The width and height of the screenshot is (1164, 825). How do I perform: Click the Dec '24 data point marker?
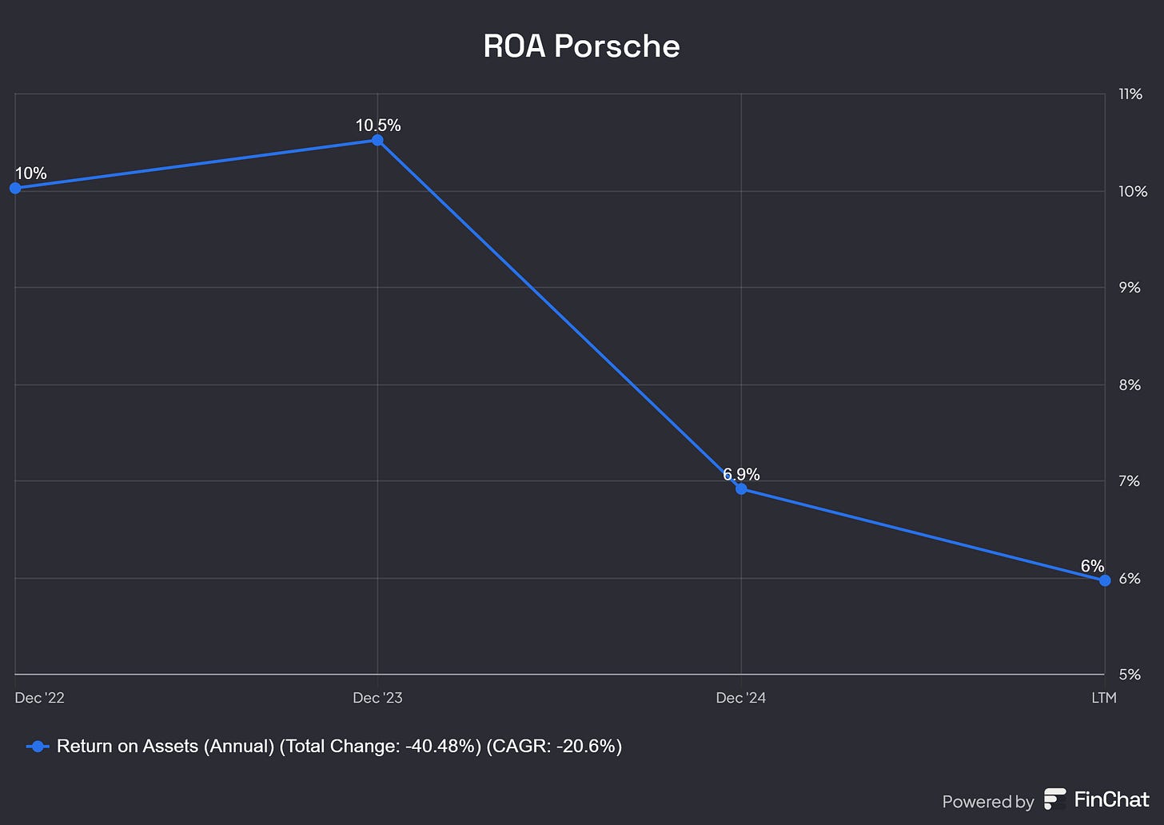click(741, 488)
